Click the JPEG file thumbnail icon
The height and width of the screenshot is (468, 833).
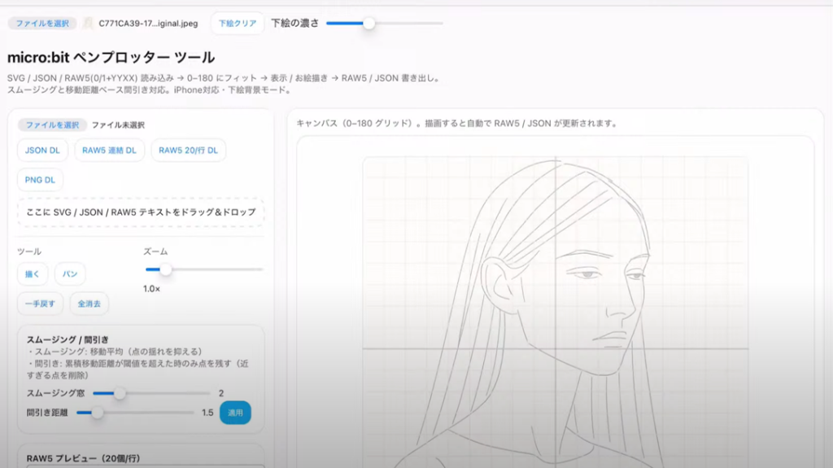click(x=88, y=24)
